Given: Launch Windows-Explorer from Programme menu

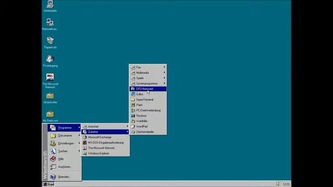Looking at the screenshot, I should [106, 153].
